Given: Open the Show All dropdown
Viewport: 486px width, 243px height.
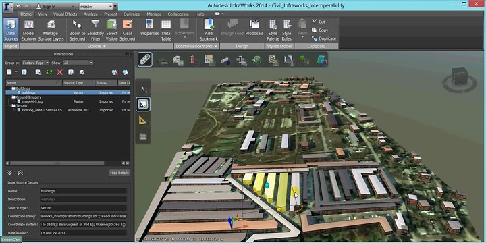Looking at the screenshot, I should tap(78, 63).
